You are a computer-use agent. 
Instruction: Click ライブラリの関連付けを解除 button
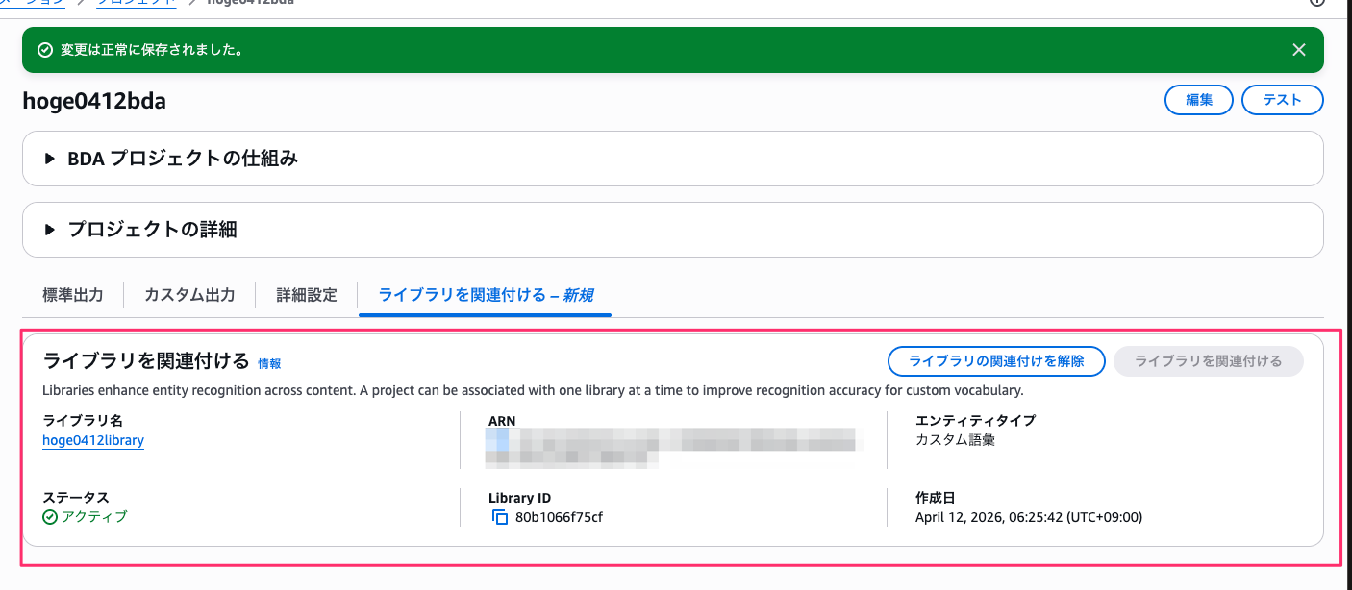coord(995,361)
